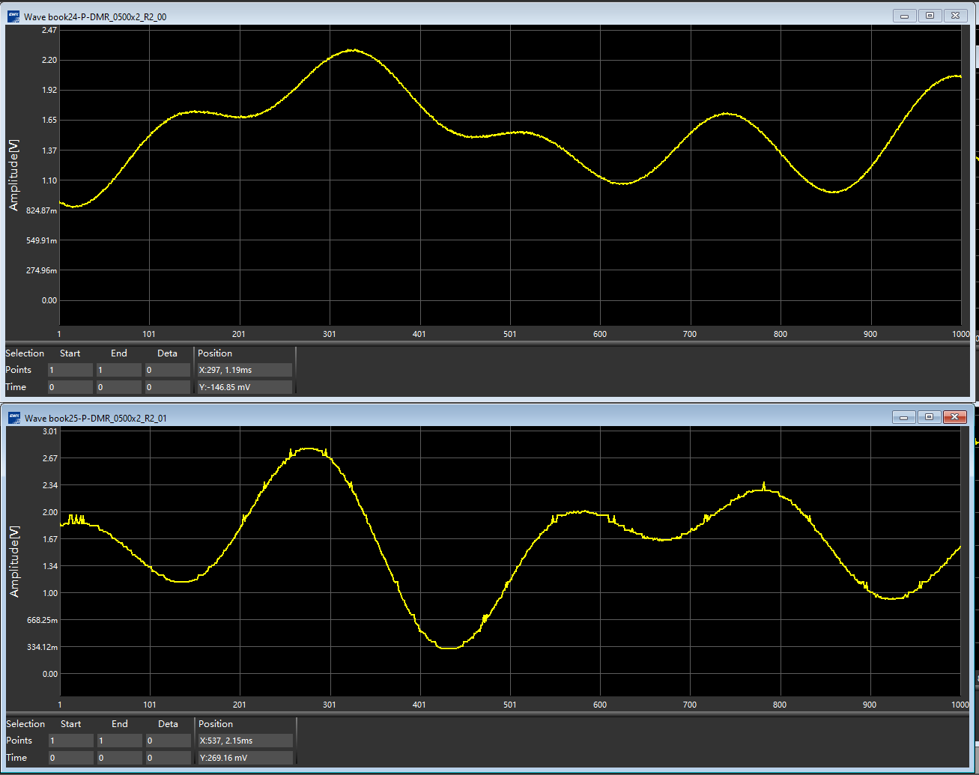Click Points End field in Wave book24

pos(119,370)
